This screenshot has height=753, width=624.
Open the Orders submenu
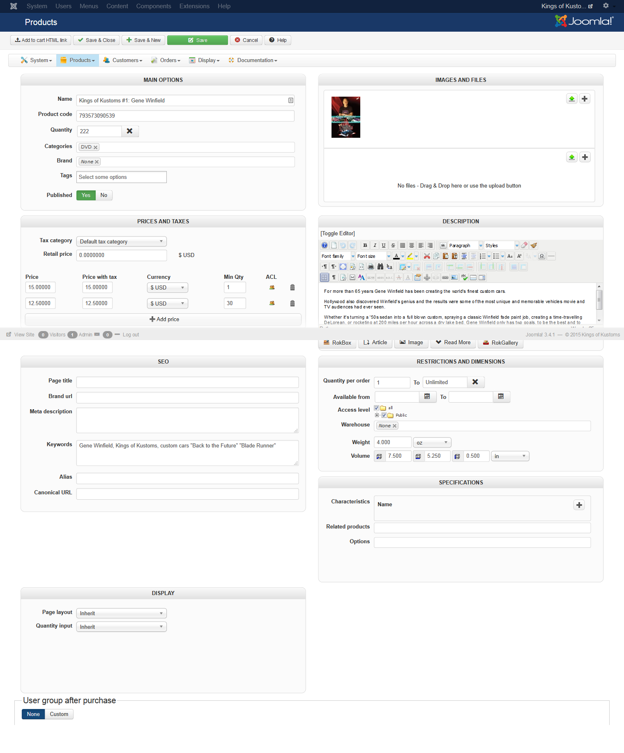pos(166,60)
